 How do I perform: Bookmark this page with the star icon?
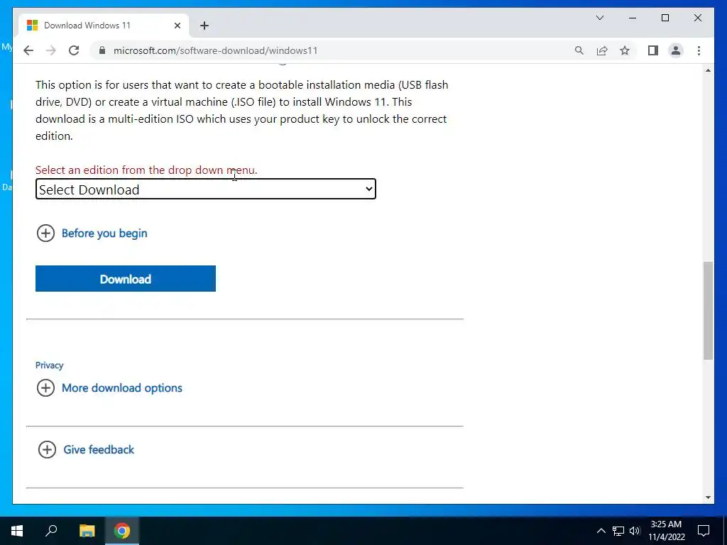[625, 50]
